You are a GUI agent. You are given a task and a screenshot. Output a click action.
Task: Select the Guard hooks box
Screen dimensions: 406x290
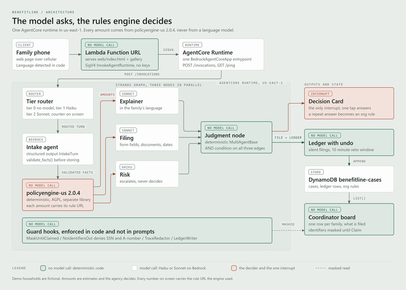click(147, 231)
